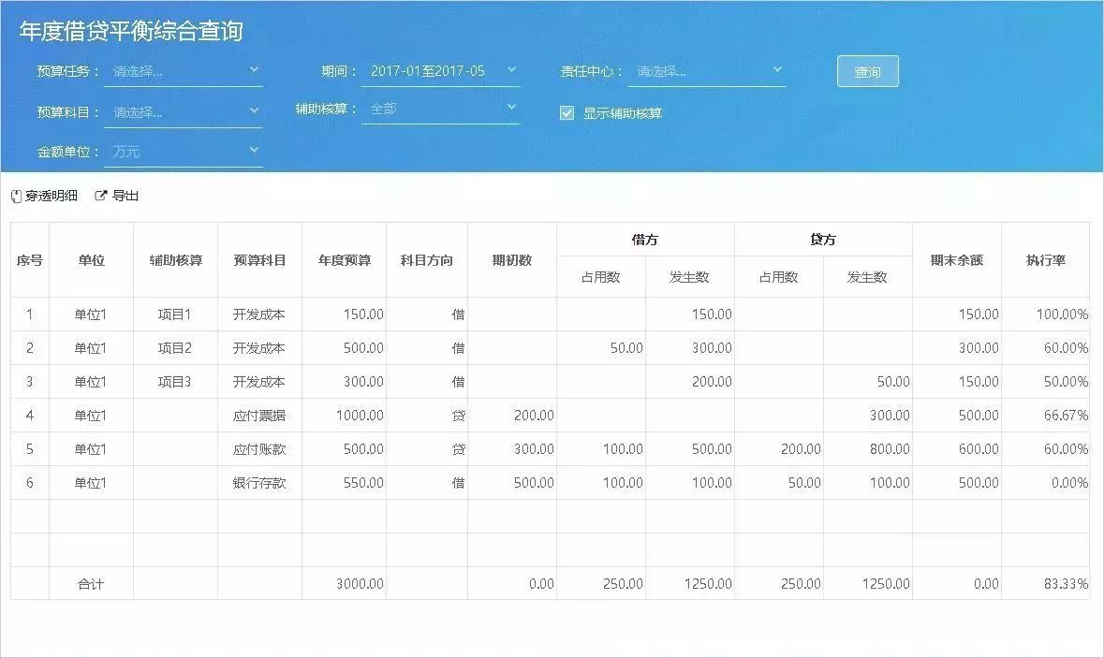1104x658 pixels.
Task: Click the 银行存款 cell in row 6
Action: tap(259, 483)
